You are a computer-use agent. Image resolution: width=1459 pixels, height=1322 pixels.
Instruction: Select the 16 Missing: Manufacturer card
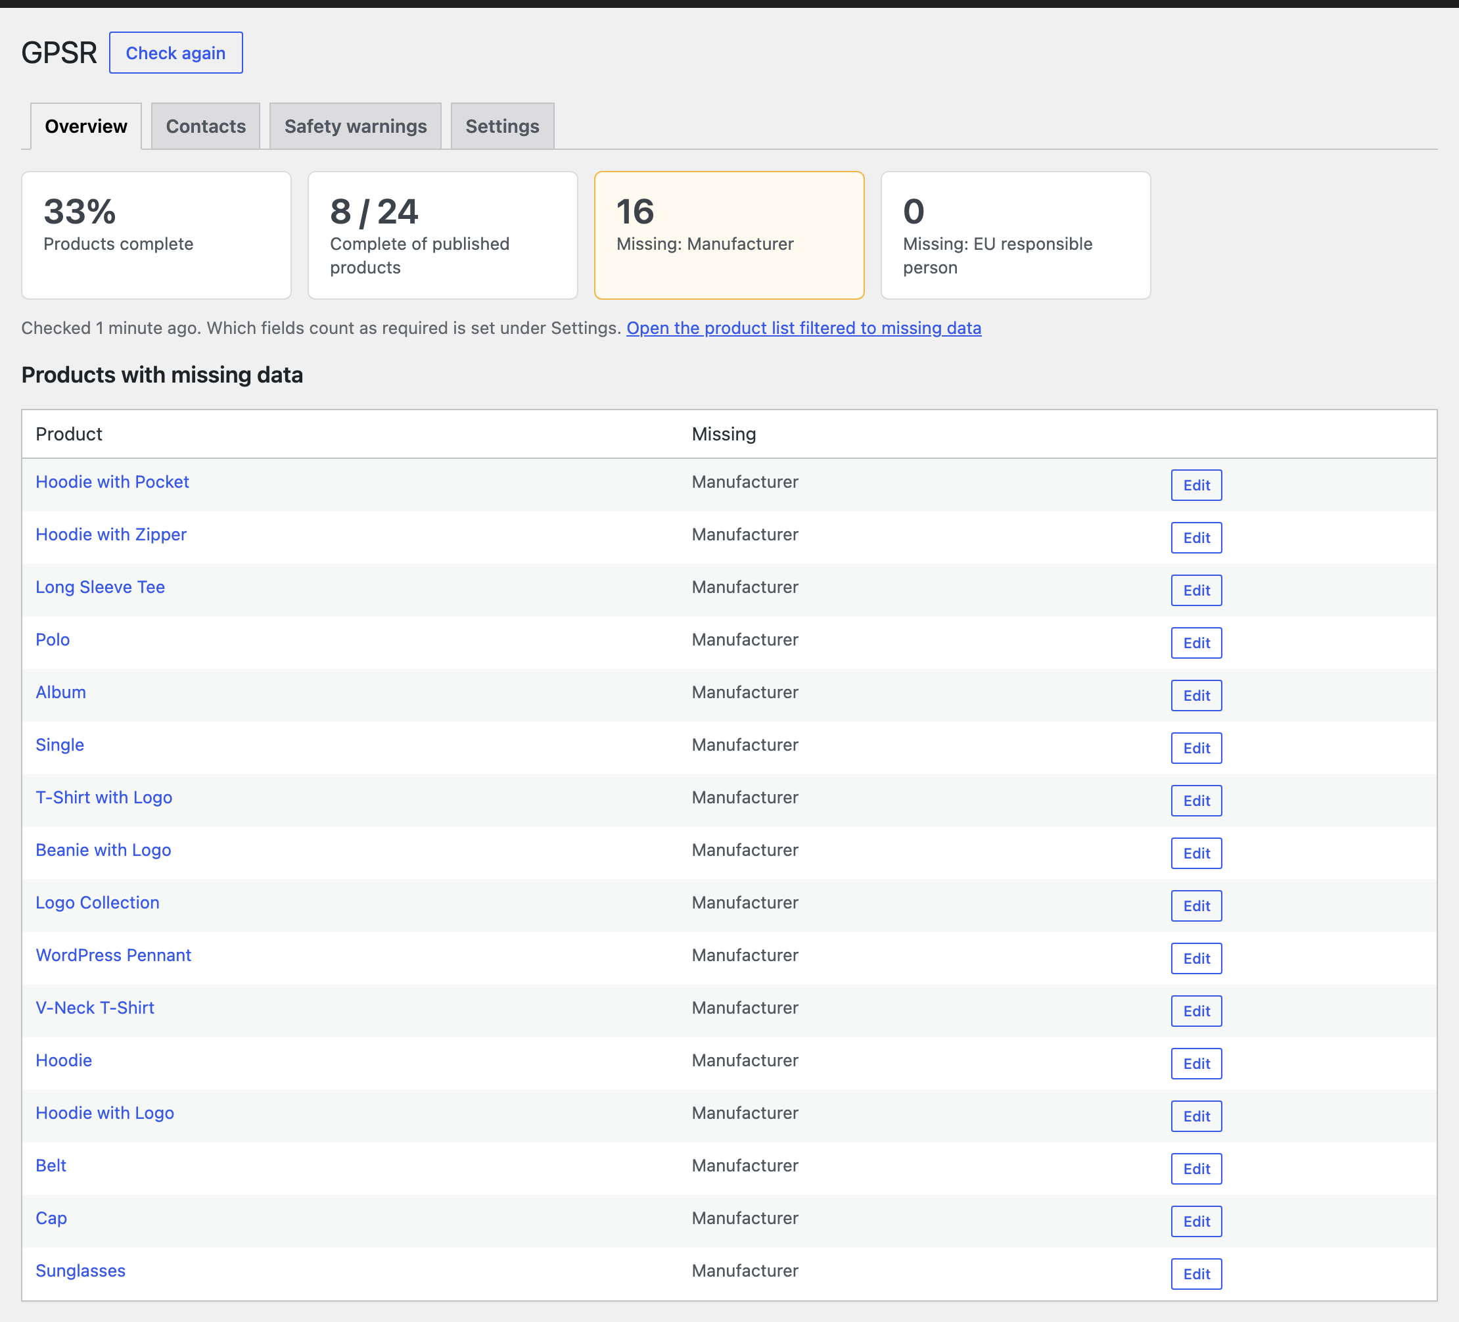[x=729, y=235]
